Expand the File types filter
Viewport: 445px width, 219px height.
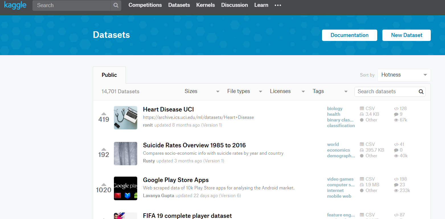(x=244, y=91)
